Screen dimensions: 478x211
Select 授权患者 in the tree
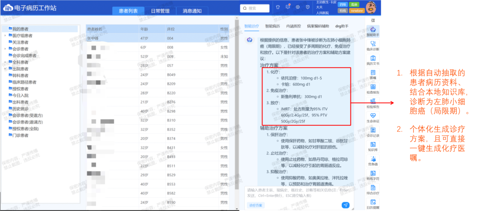pos(20,89)
